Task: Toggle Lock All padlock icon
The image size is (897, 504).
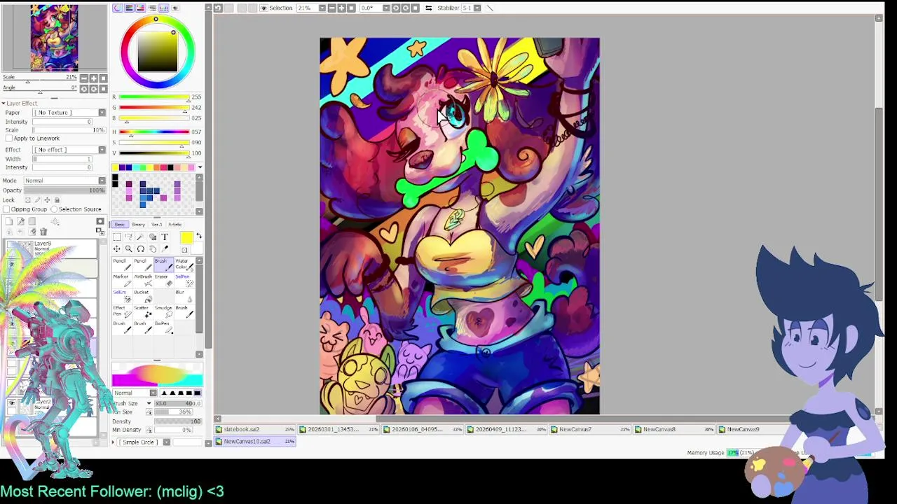Action: 57,200
